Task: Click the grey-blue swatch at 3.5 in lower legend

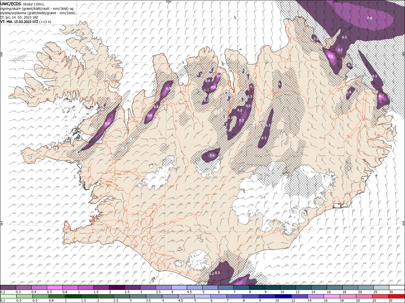Action: coord(154,296)
